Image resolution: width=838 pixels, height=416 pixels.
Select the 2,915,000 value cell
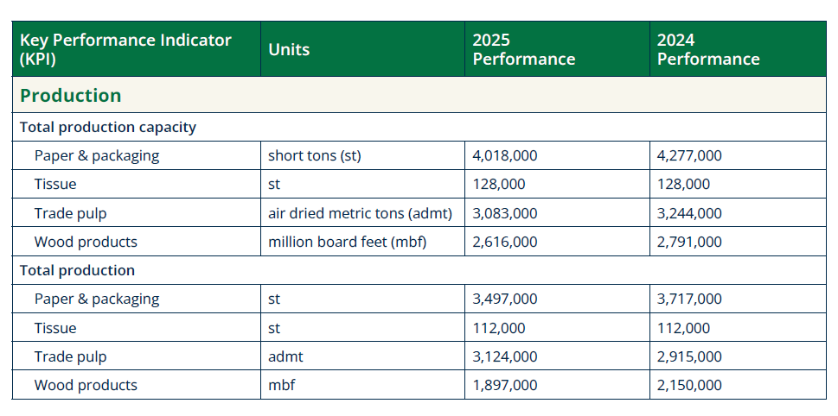689,356
